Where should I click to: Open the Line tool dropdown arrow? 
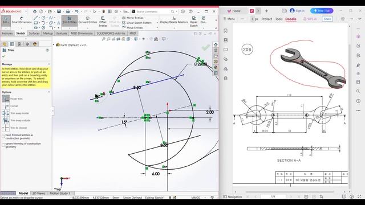coord(39,18)
